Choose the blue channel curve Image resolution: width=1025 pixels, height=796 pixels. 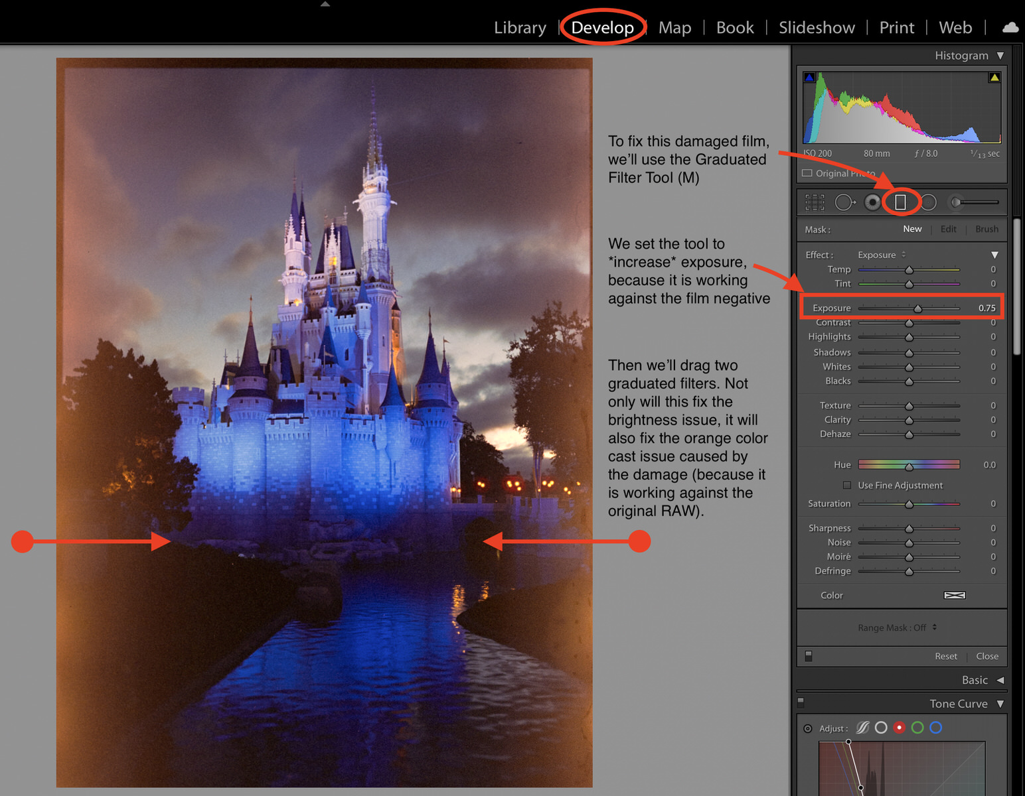pyautogui.click(x=936, y=728)
